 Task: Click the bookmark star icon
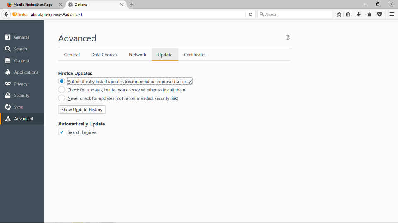click(x=339, y=14)
